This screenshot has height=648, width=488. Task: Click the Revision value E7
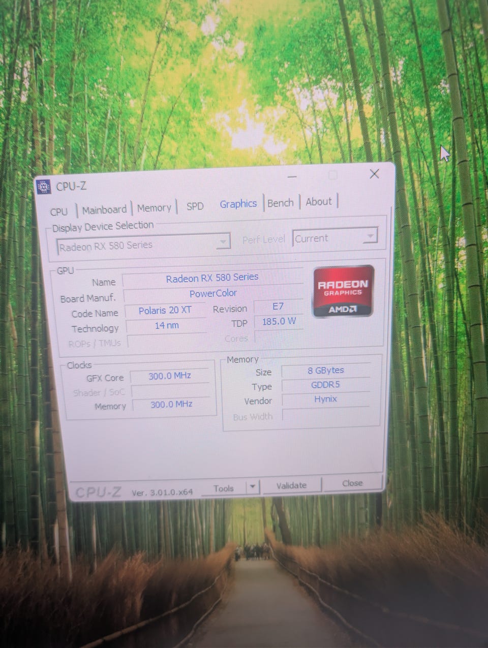click(278, 306)
